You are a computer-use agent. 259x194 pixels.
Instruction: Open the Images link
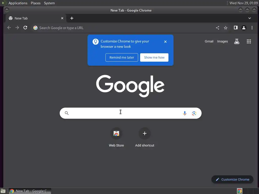223,41
